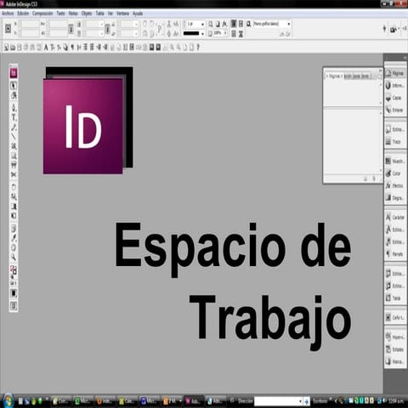The width and height of the screenshot is (408, 408).
Task: Select the Páginas tab in floating panel
Action: (x=334, y=76)
